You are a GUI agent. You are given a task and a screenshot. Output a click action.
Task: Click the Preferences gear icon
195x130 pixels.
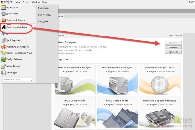point(4,14)
